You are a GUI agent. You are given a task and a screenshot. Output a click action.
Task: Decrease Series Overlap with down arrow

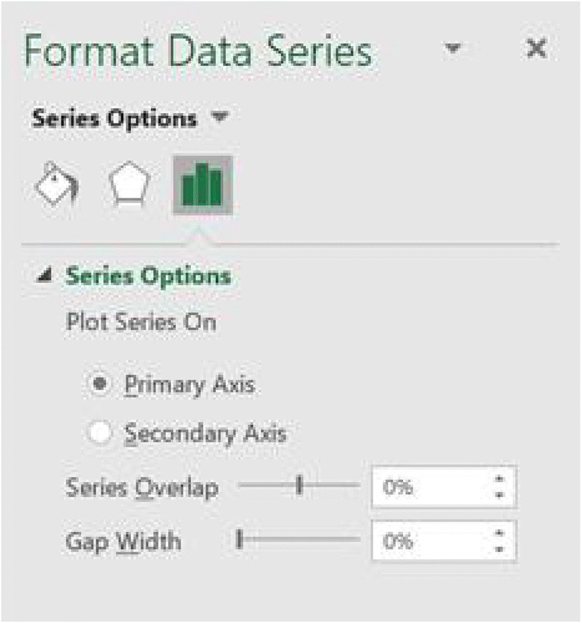(x=499, y=495)
